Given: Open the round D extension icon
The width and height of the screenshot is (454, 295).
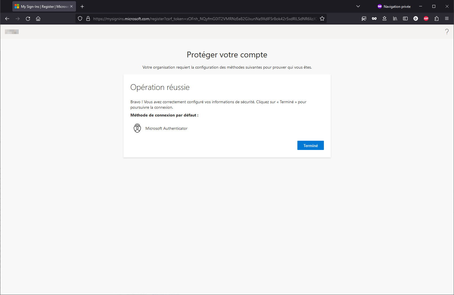Looking at the screenshot, I should tap(416, 19).
